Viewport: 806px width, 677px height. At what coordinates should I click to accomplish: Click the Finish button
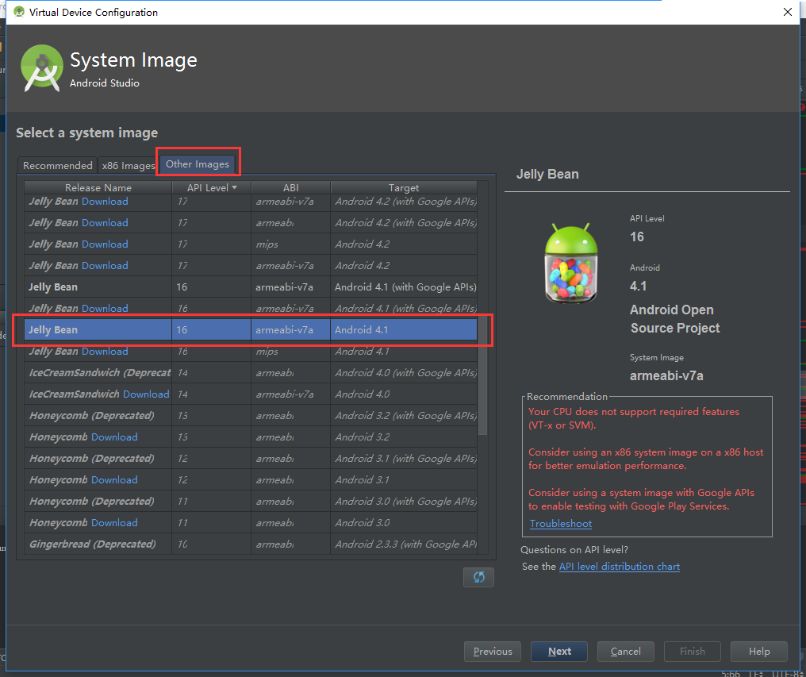click(693, 652)
